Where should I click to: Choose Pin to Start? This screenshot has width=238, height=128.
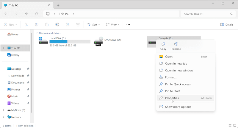(x=185, y=91)
